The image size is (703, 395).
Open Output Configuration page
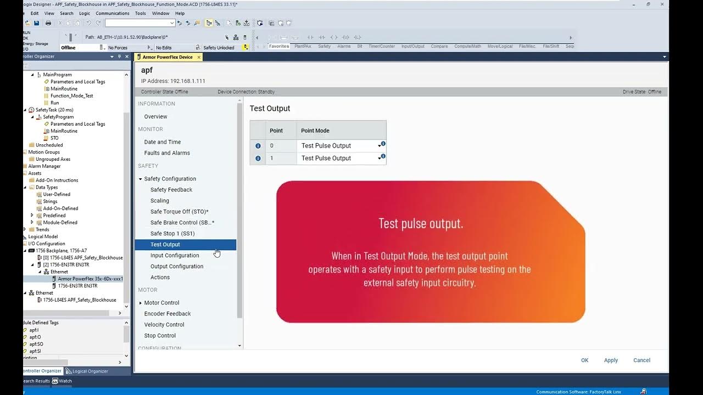(x=177, y=267)
